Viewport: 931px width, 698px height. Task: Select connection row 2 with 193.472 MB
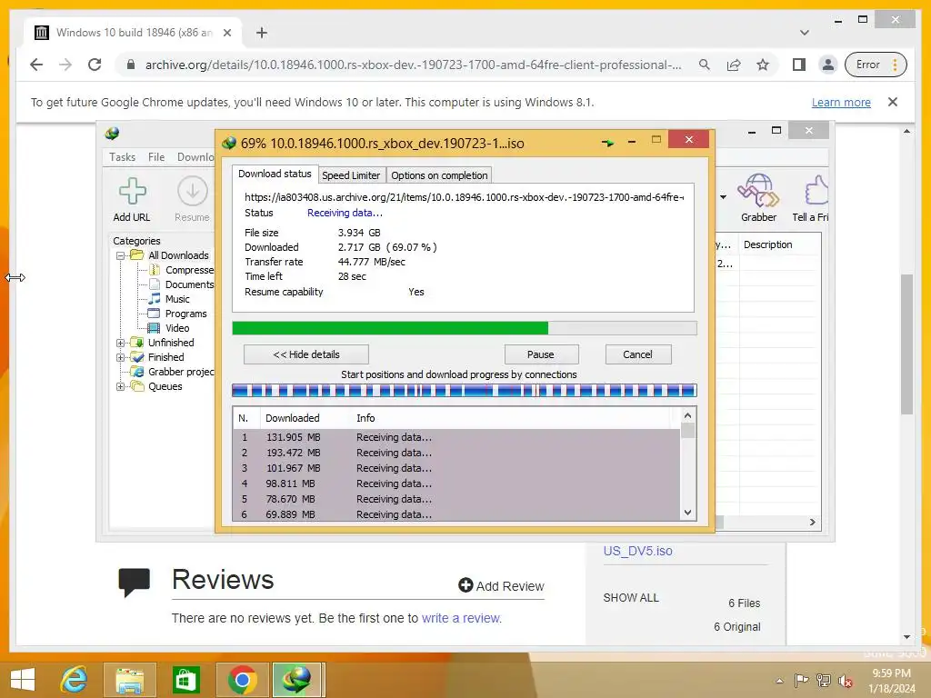point(456,453)
